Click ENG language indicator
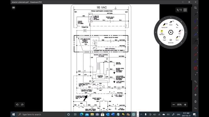This screenshot has height=117, width=209. click(x=179, y=114)
